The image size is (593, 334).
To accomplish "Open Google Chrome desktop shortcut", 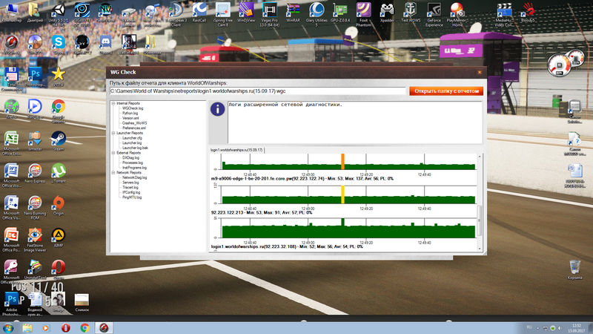I will (59, 111).
